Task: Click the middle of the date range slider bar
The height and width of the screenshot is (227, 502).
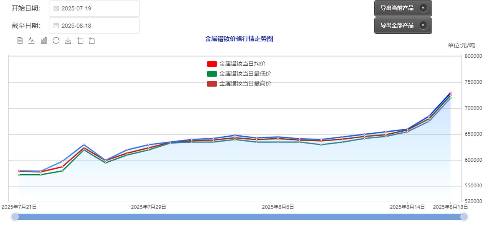Action: click(239, 217)
